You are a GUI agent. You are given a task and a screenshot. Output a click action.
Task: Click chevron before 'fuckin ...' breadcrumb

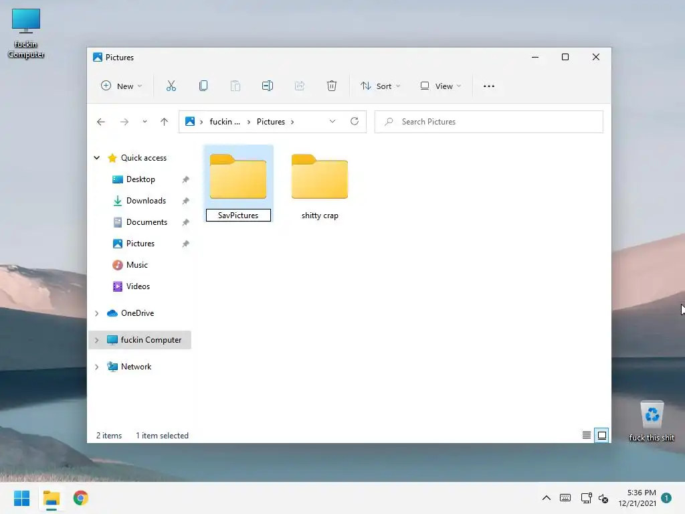pyautogui.click(x=201, y=122)
